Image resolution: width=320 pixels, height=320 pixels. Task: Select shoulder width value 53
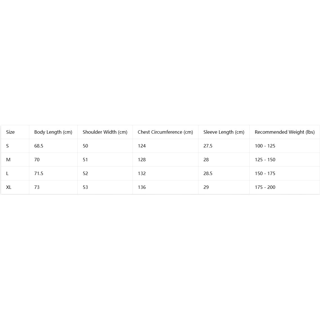click(x=85, y=187)
